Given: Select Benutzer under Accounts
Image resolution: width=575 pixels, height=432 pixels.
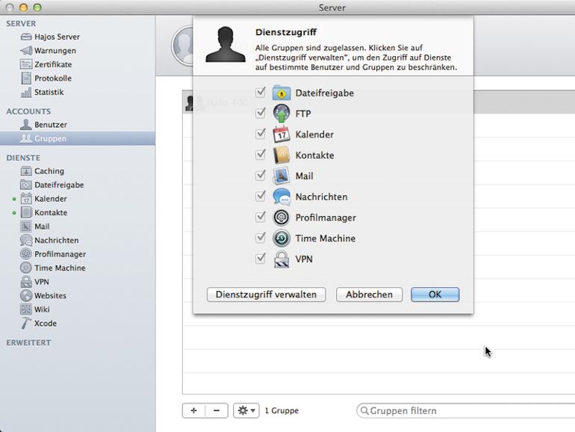Looking at the screenshot, I should click(43, 125).
